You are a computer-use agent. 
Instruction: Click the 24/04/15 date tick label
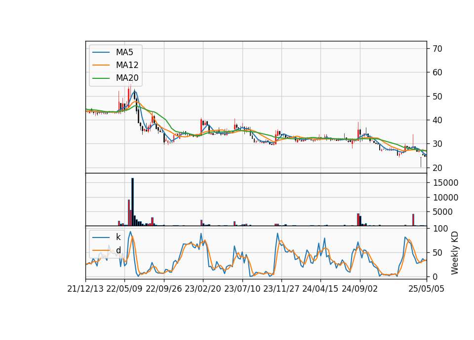[x=320, y=289]
